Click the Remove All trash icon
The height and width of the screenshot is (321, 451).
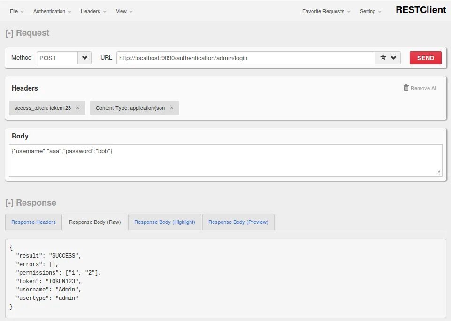tap(406, 88)
